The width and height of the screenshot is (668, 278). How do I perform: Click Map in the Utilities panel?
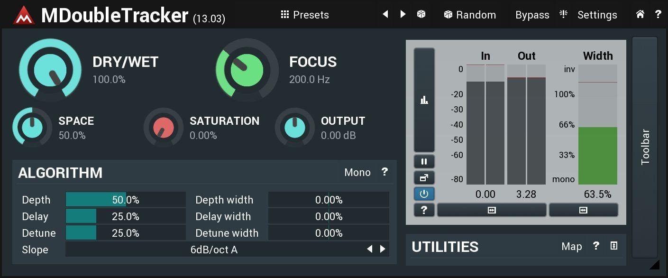[572, 247]
